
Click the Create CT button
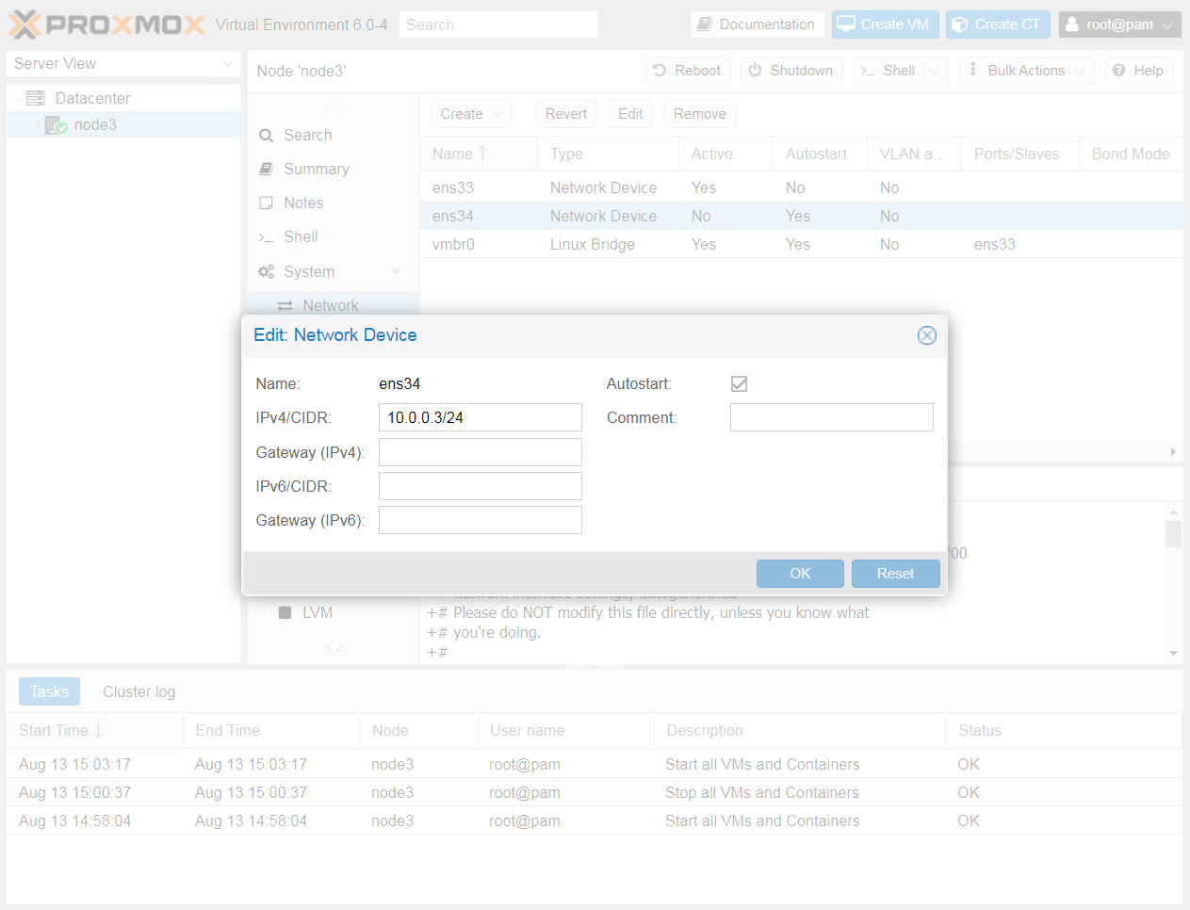pyautogui.click(x=999, y=24)
